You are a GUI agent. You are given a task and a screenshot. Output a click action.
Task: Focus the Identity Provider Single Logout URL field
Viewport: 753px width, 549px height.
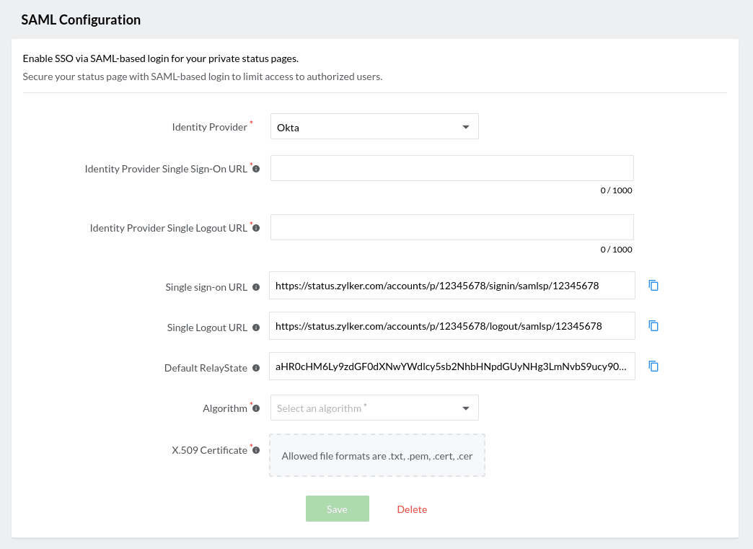pyautogui.click(x=452, y=227)
